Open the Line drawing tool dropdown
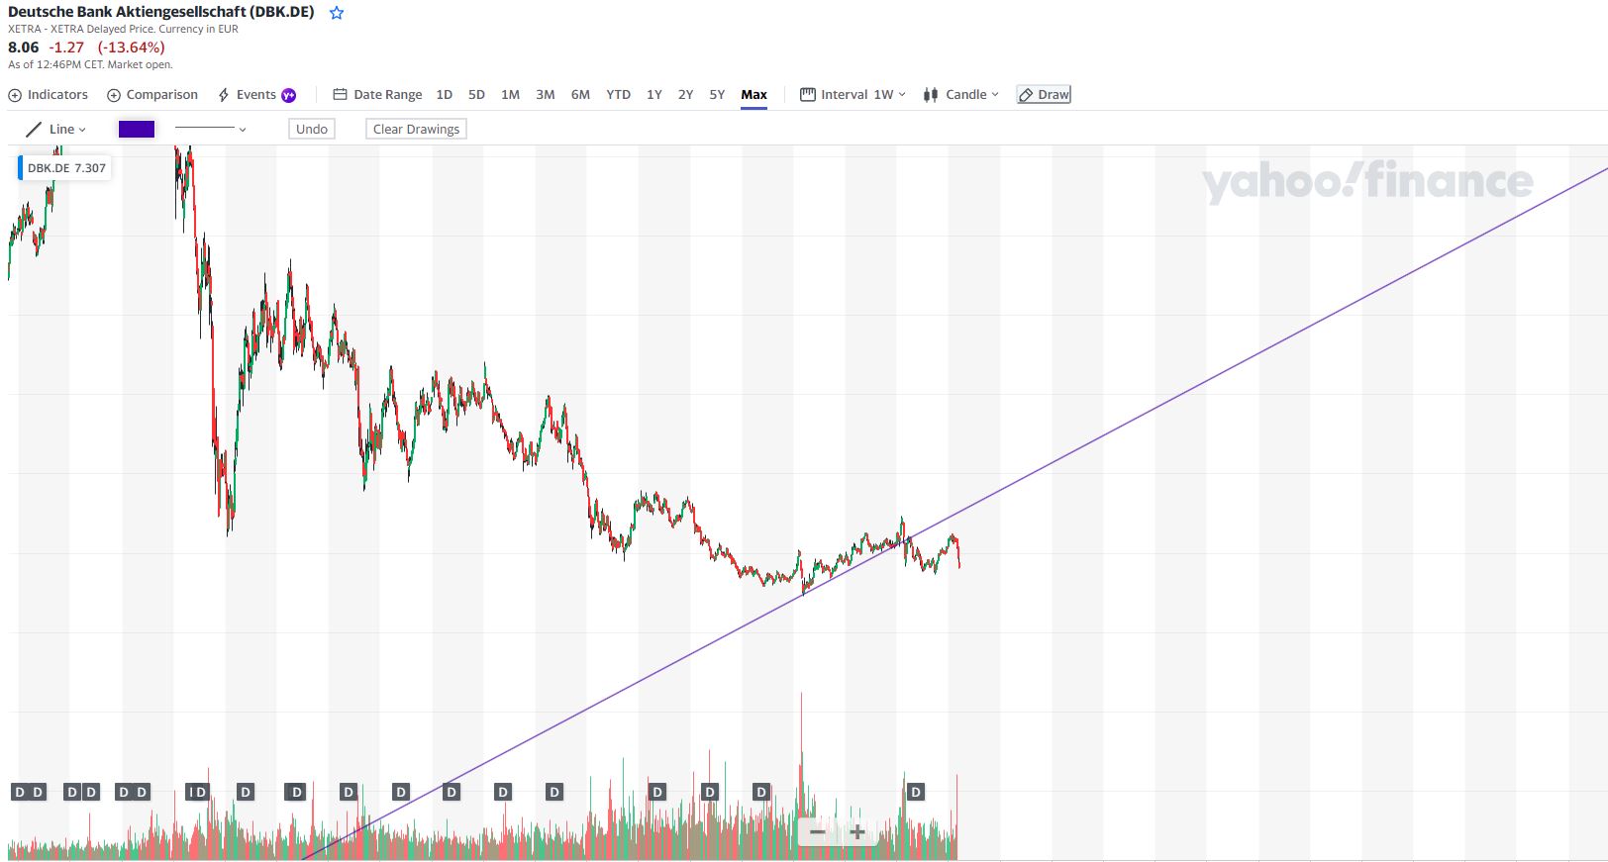The height and width of the screenshot is (862, 1608). [x=55, y=129]
